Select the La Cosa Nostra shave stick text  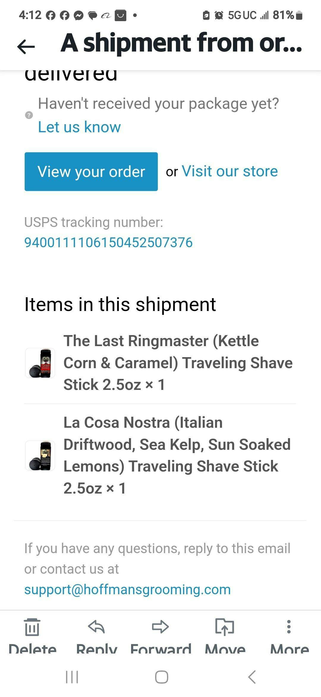click(x=177, y=455)
